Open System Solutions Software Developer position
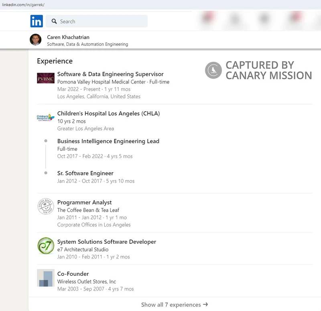The image size is (321, 311). tap(107, 242)
